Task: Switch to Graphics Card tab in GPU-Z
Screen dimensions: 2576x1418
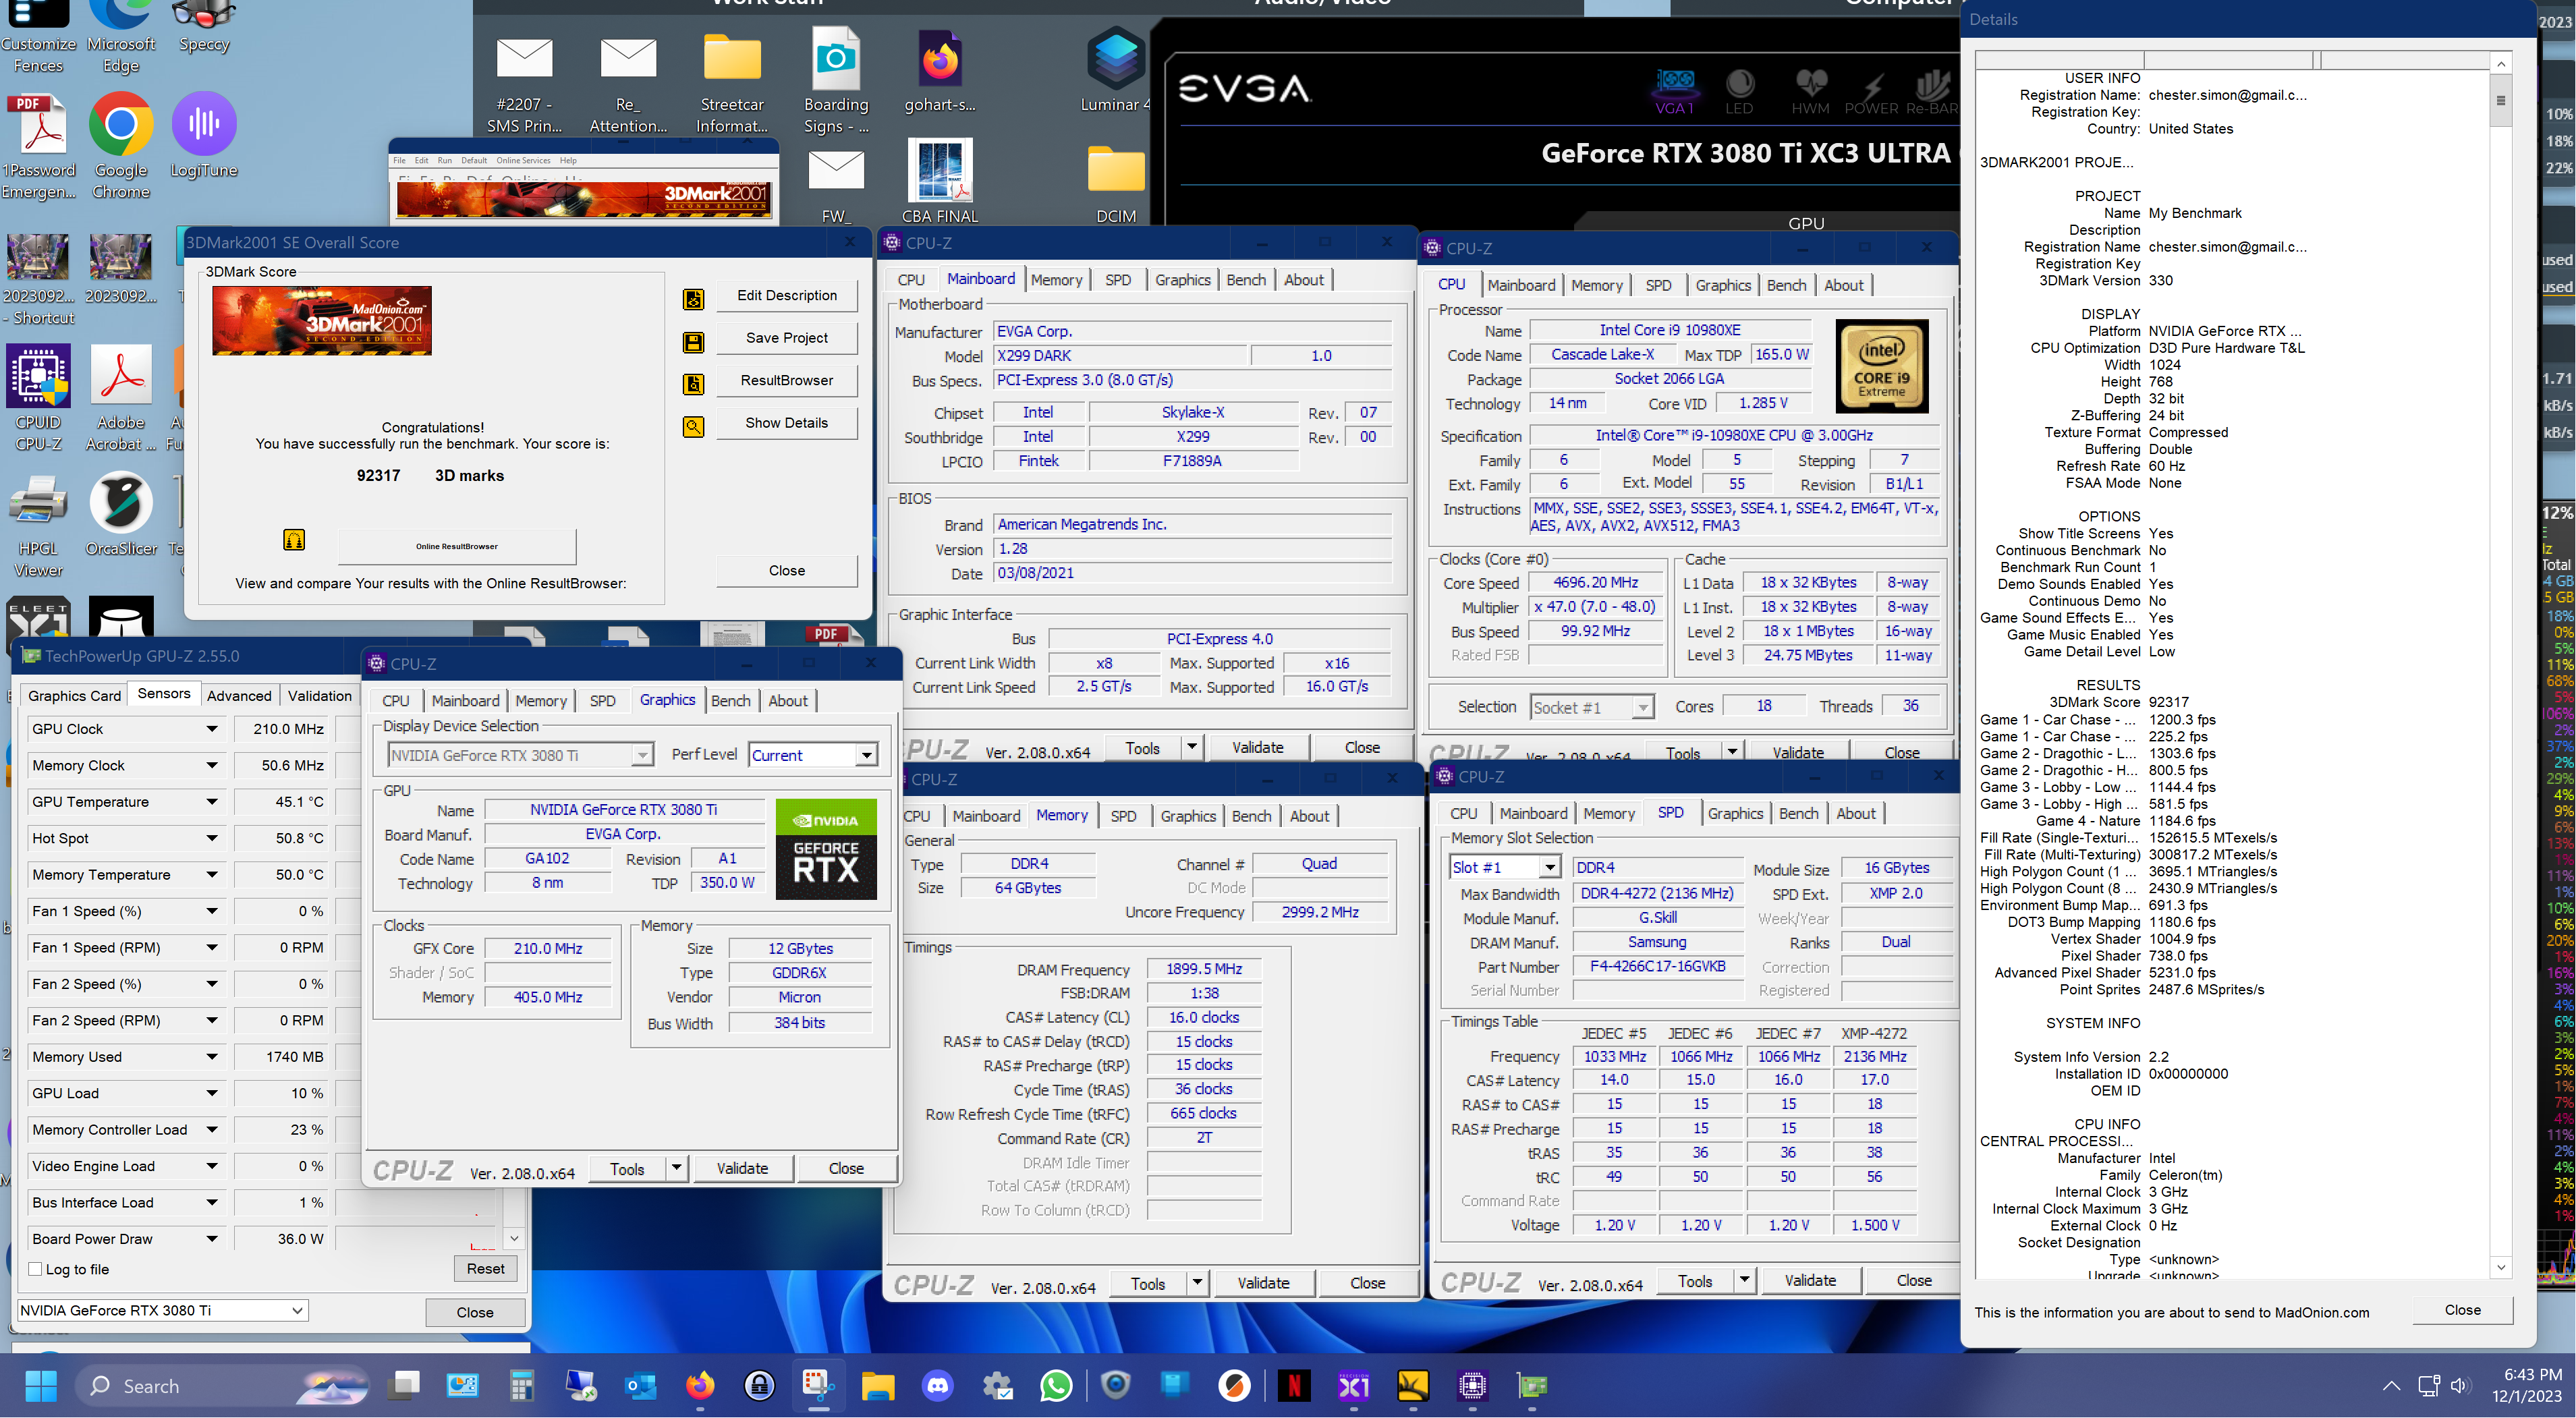Action: coord(74,696)
